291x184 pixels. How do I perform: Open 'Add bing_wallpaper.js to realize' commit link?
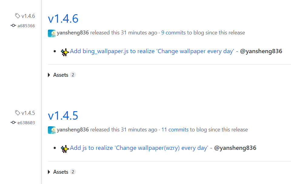pyautogui.click(x=152, y=51)
